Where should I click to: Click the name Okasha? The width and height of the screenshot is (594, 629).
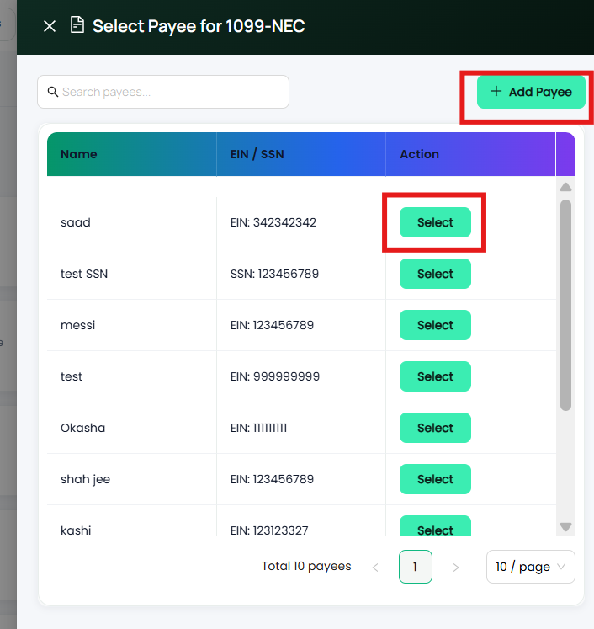click(x=83, y=428)
